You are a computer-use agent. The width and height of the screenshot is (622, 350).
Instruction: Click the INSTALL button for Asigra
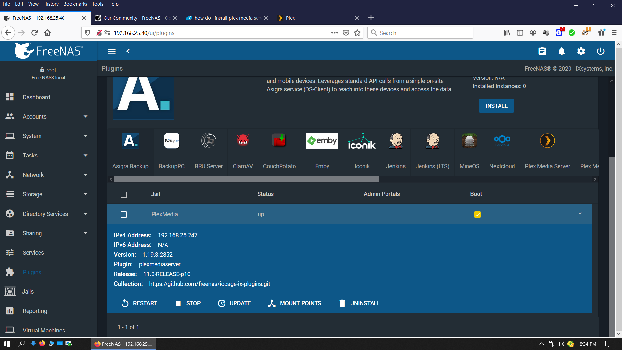(x=496, y=106)
